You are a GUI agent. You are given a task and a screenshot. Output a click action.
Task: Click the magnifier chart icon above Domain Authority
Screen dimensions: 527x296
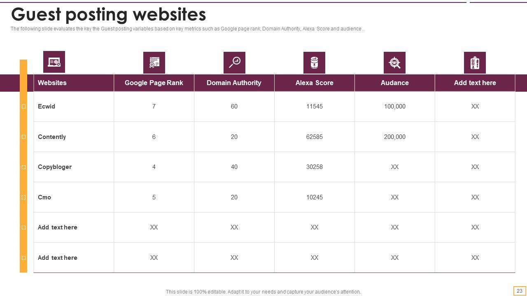tap(234, 62)
